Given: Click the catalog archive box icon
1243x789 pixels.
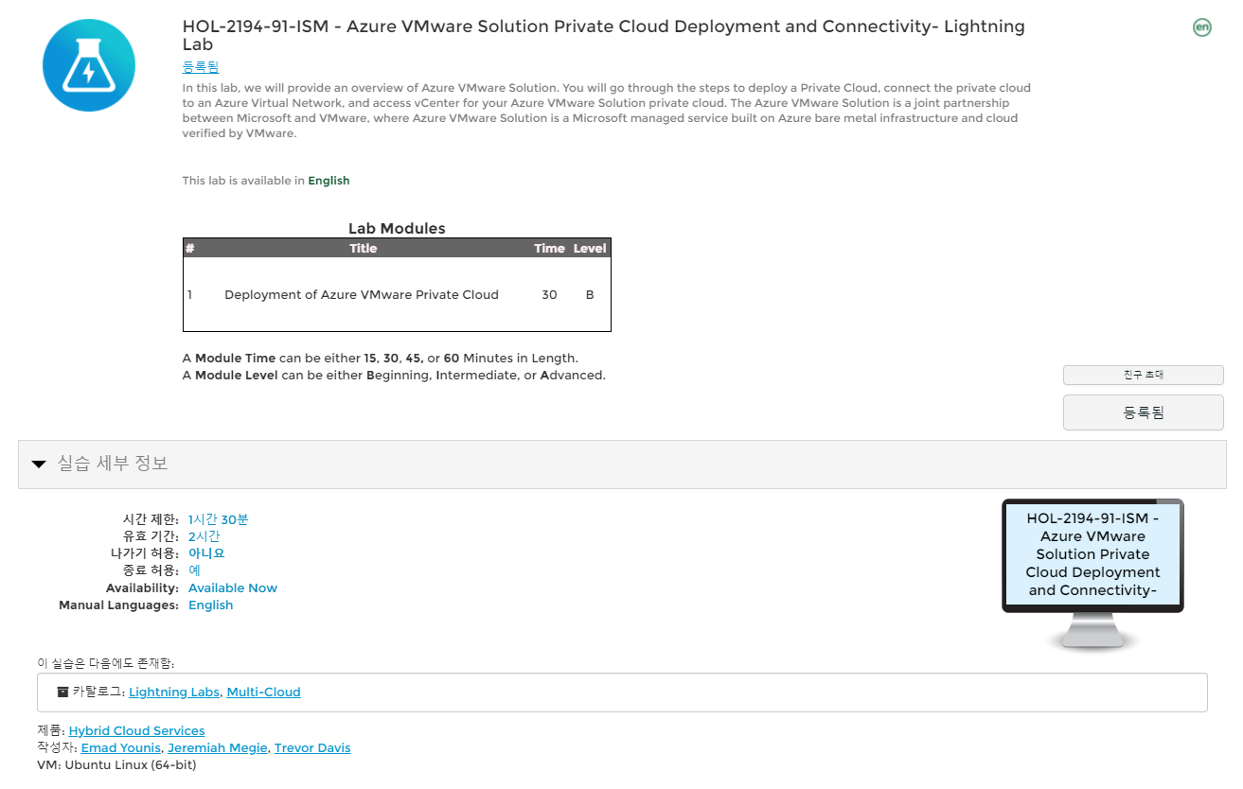Looking at the screenshot, I should [x=62, y=692].
